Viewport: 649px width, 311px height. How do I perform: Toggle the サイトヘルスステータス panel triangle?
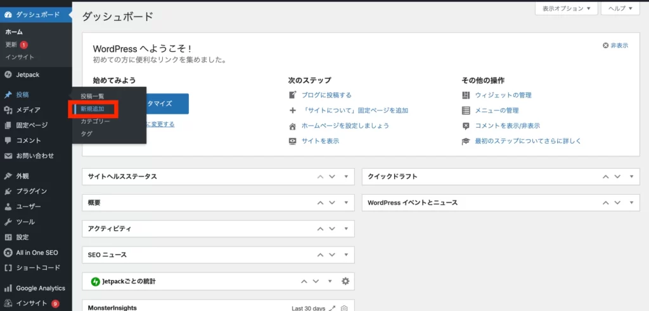(x=346, y=176)
